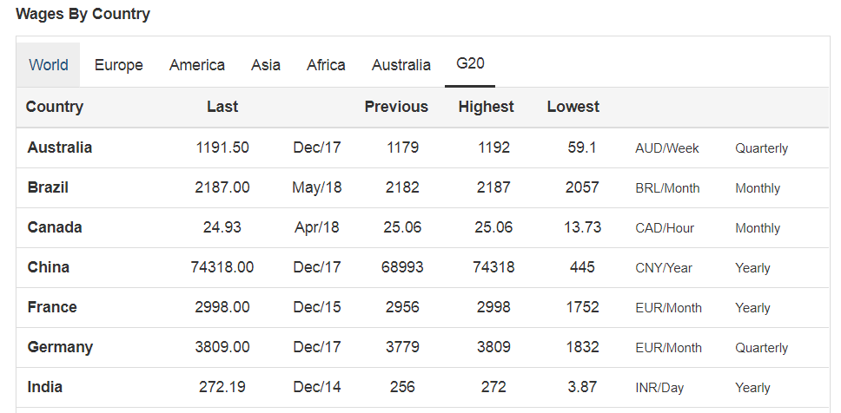The height and width of the screenshot is (413, 841).
Task: Click China's last value 74318.00
Action: tap(222, 266)
